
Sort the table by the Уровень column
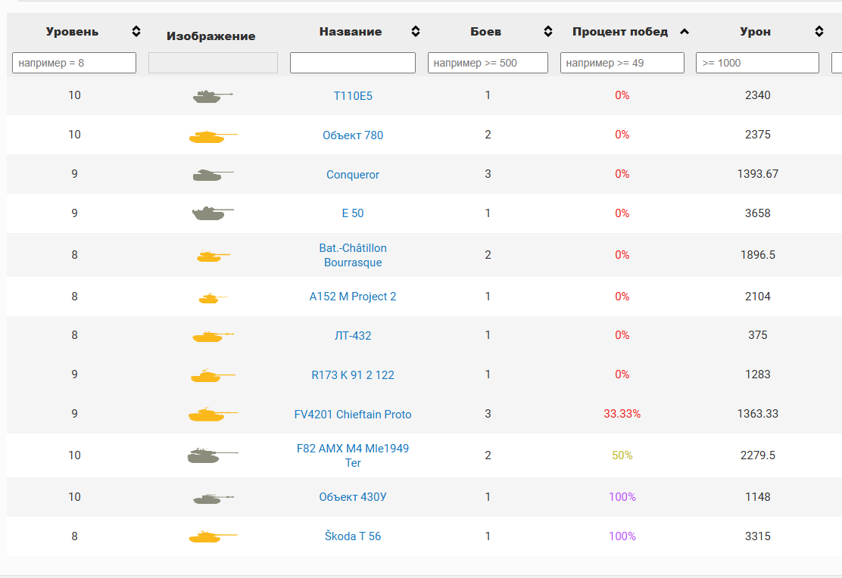click(136, 31)
